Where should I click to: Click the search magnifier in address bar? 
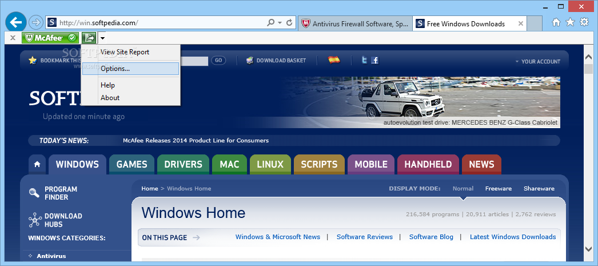[270, 23]
